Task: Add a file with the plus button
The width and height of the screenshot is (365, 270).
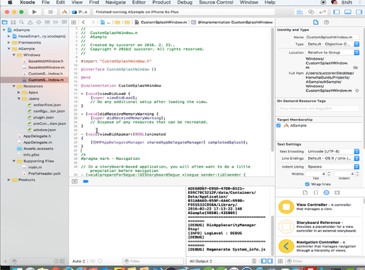Action: click(x=5, y=261)
